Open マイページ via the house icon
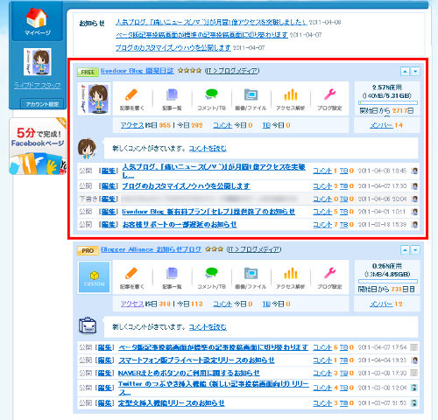Image resolution: width=438 pixels, height=420 pixels. (37, 17)
